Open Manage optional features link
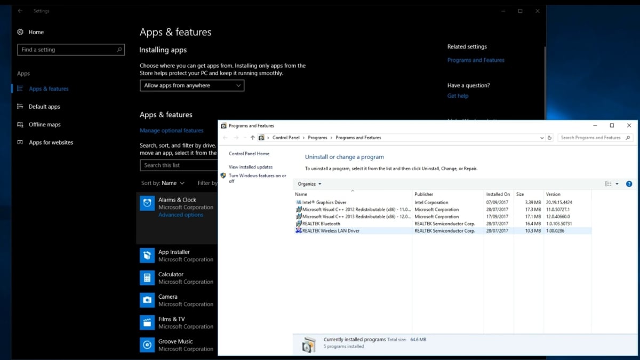Image resolution: width=640 pixels, height=360 pixels. click(171, 130)
